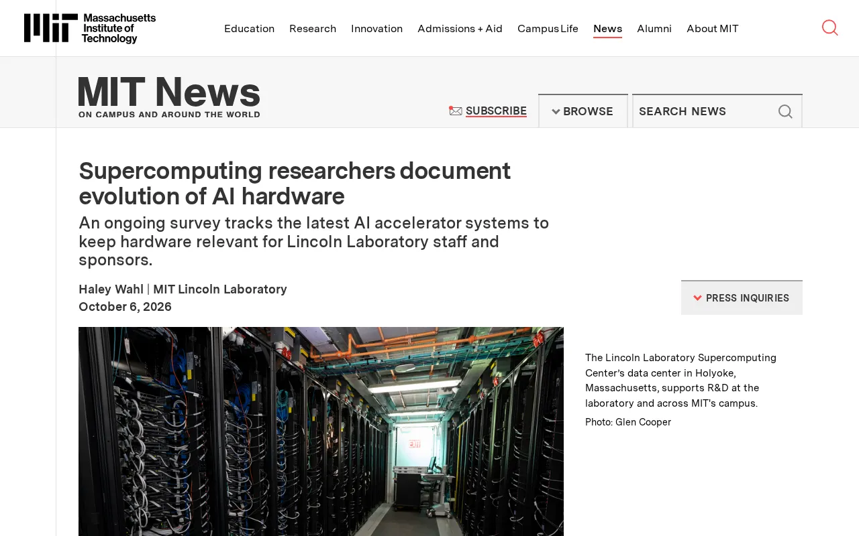Click the date October 6, 2026

pos(125,306)
